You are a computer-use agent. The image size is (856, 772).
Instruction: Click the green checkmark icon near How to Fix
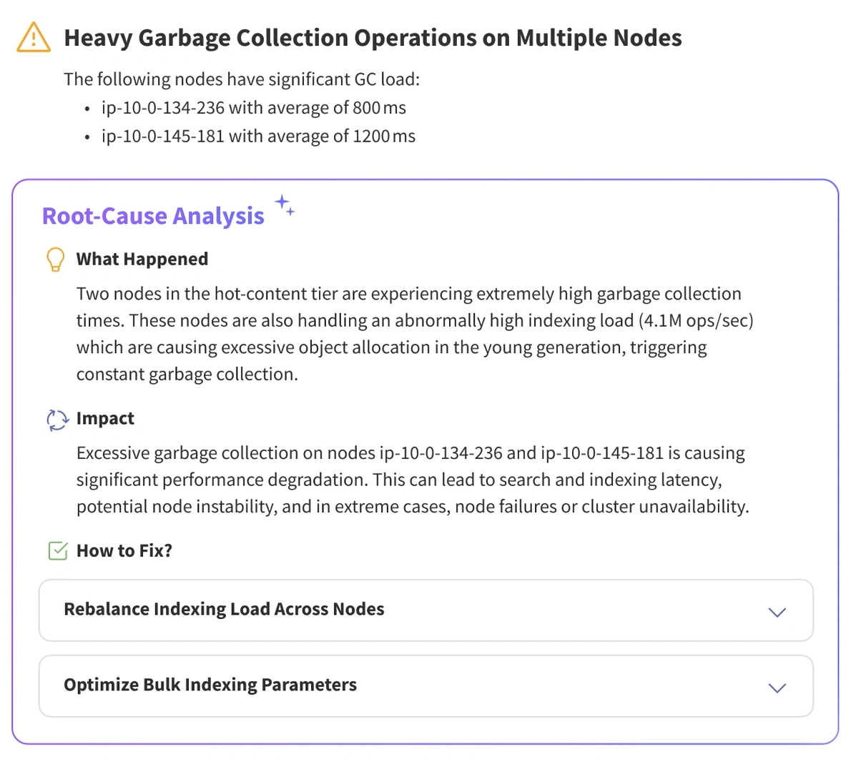coord(57,550)
